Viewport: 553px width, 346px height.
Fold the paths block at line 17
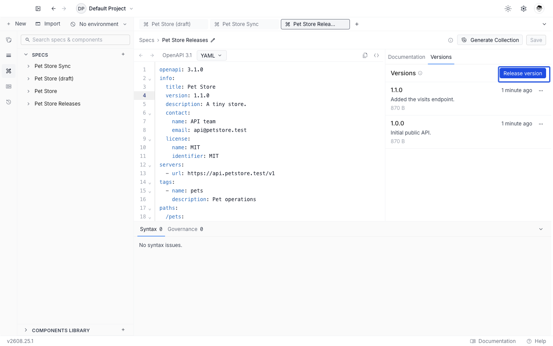150,209
